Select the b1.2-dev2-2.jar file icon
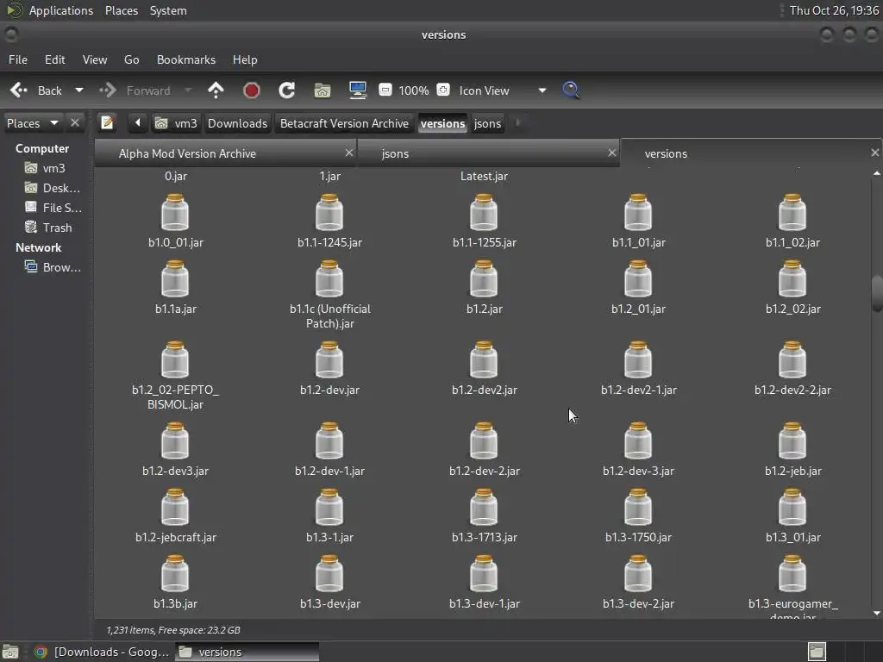 792,360
